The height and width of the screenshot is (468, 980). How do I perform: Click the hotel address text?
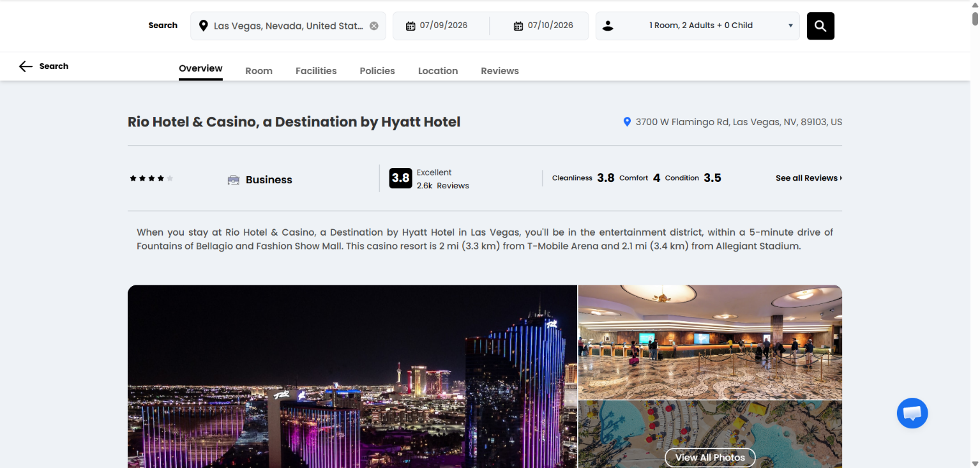pos(739,122)
